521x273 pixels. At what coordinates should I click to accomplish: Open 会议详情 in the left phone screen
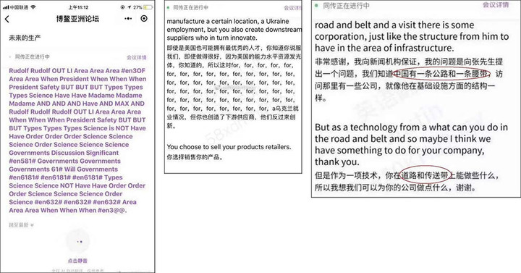coord(137,57)
